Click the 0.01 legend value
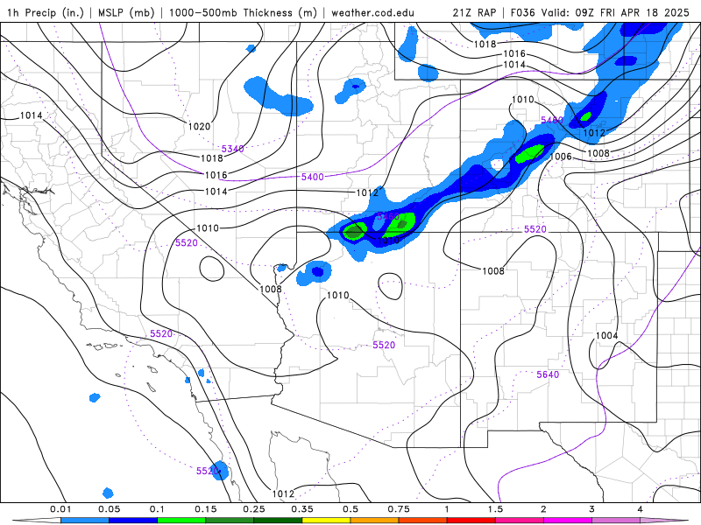701x525 pixels. pos(60,509)
